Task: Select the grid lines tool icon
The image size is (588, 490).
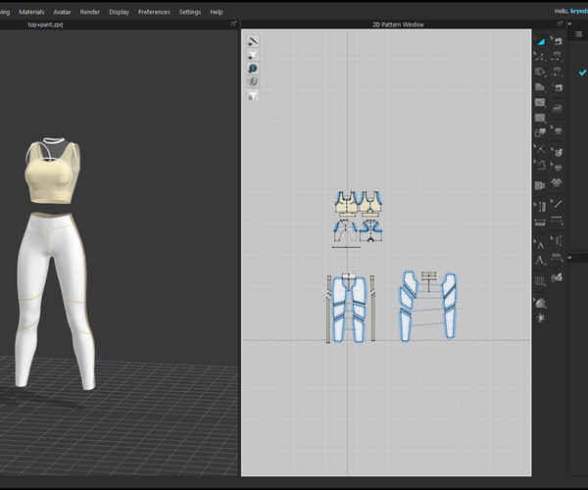Action: coord(540,281)
